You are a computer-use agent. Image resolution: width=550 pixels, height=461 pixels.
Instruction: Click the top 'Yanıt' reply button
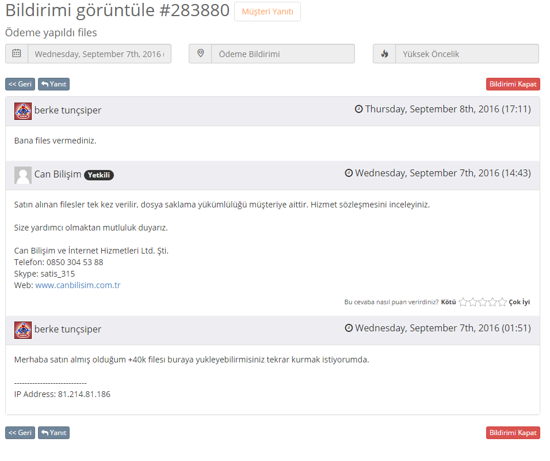pyautogui.click(x=54, y=84)
